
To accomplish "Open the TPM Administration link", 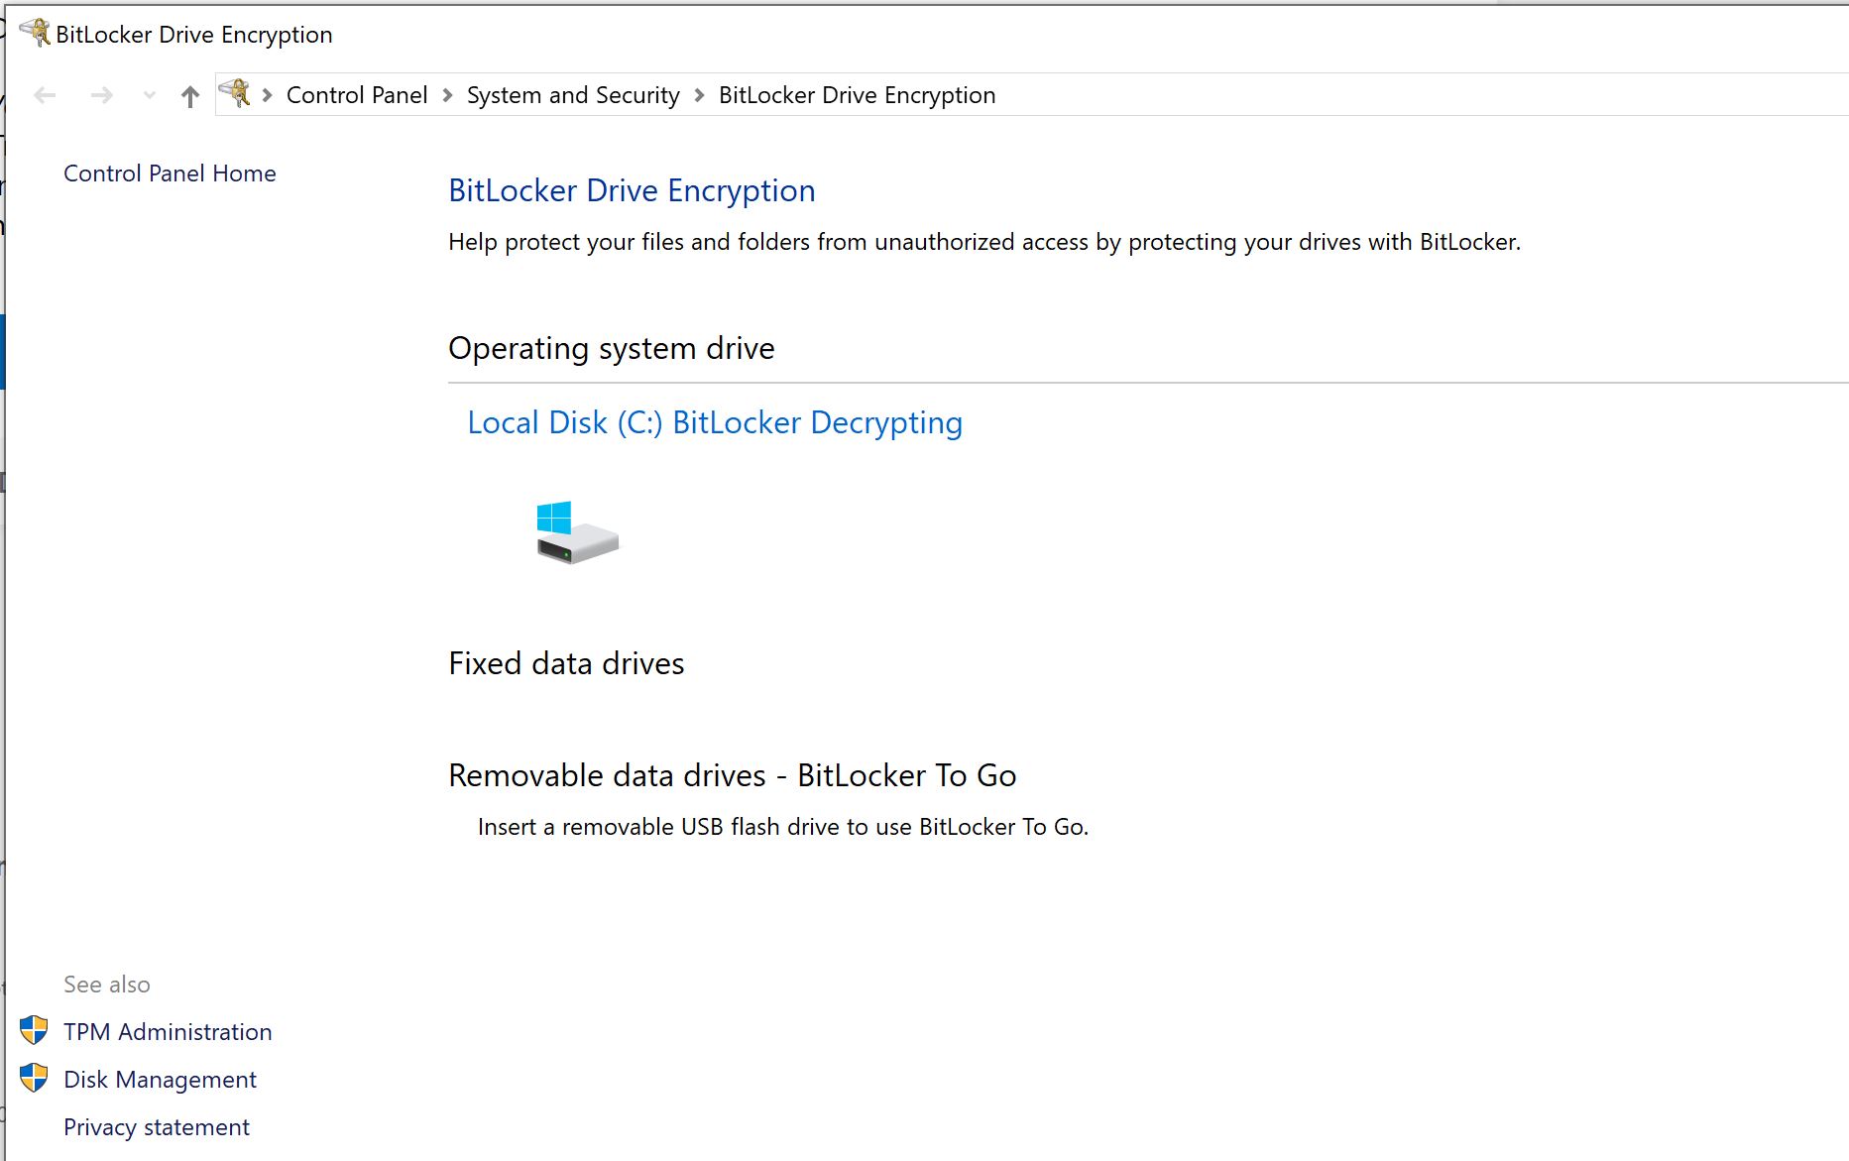I will click(x=168, y=1032).
